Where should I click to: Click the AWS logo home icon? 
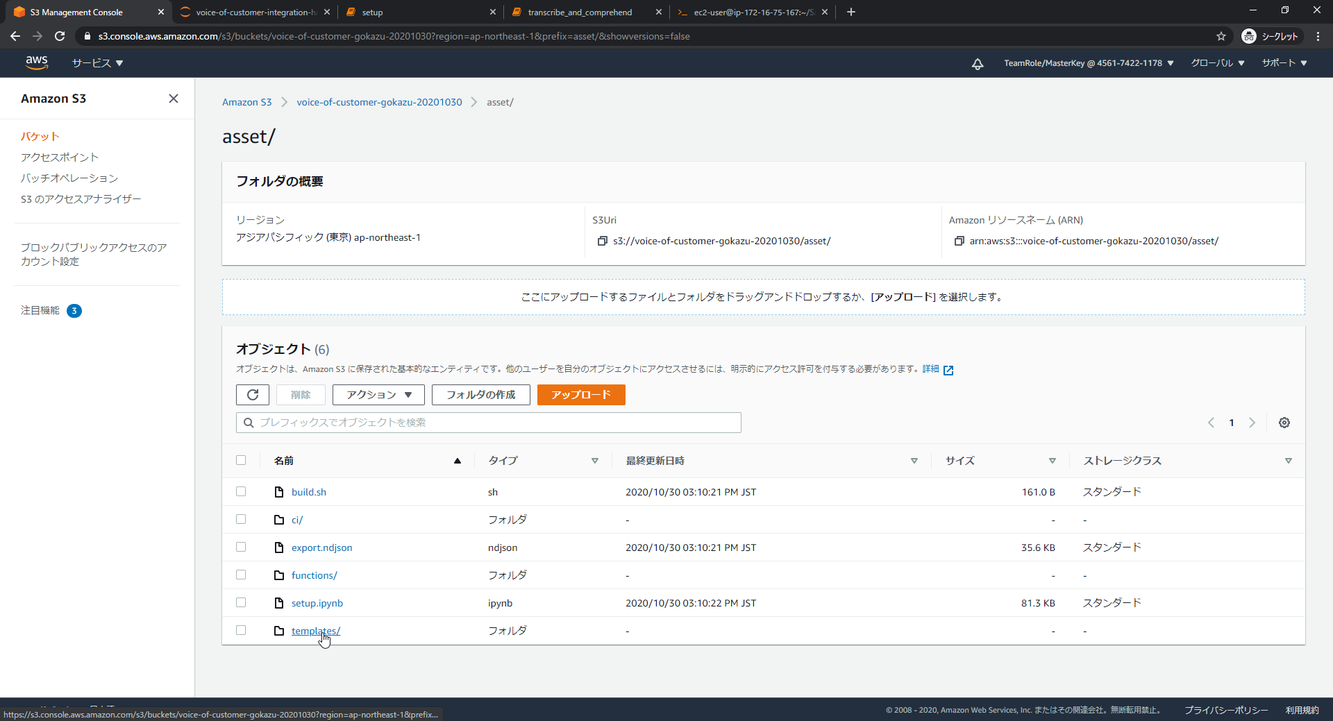tap(37, 62)
